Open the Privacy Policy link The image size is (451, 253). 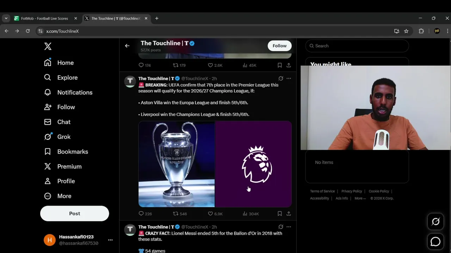(352, 191)
